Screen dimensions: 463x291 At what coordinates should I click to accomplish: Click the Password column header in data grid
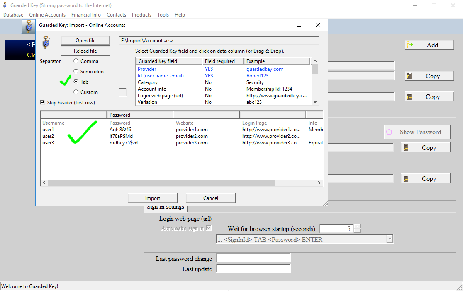[140, 115]
